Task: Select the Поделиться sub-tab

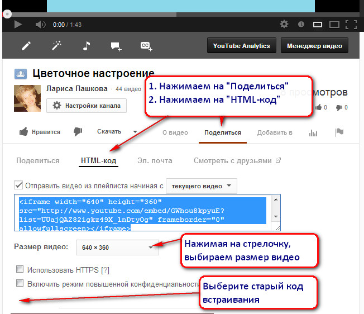Action: (x=38, y=161)
